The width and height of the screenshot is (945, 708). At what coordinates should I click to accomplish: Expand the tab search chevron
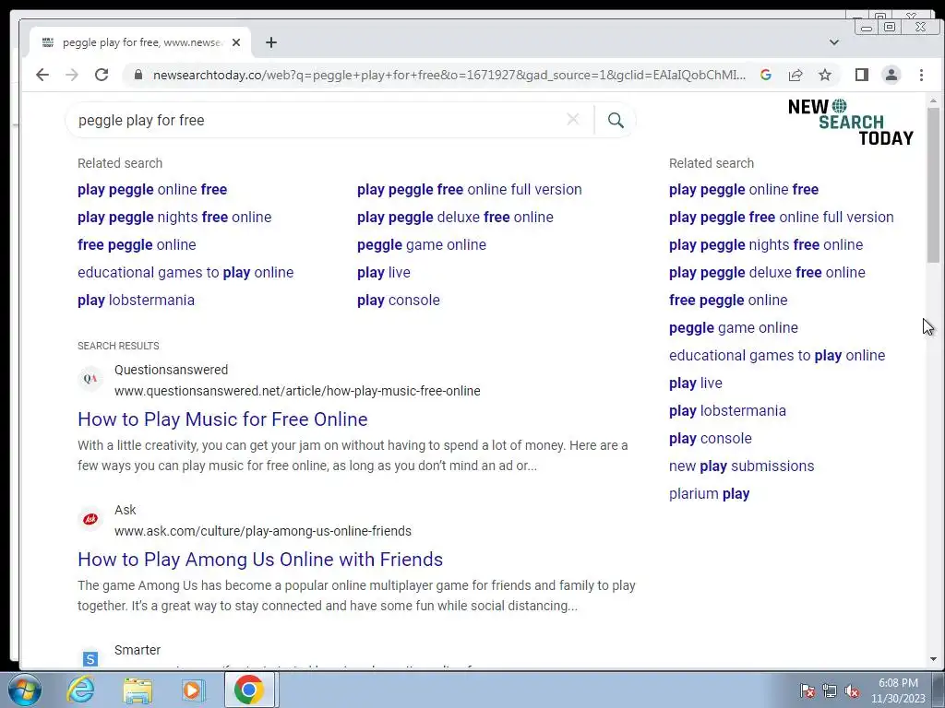click(834, 42)
